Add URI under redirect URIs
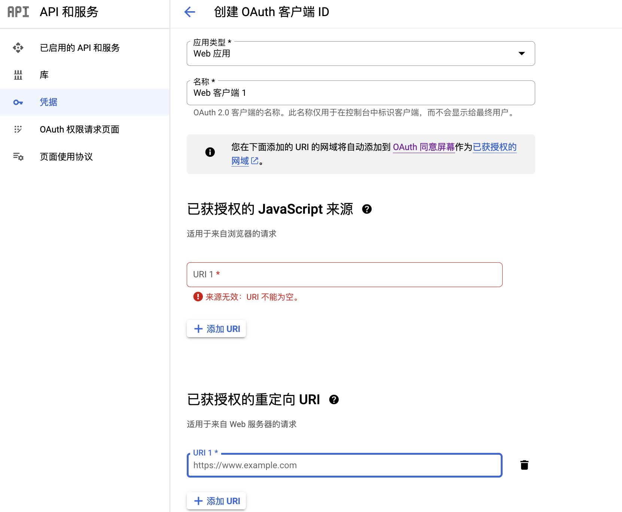Screen dimensions: 622x512 pyautogui.click(x=216, y=501)
